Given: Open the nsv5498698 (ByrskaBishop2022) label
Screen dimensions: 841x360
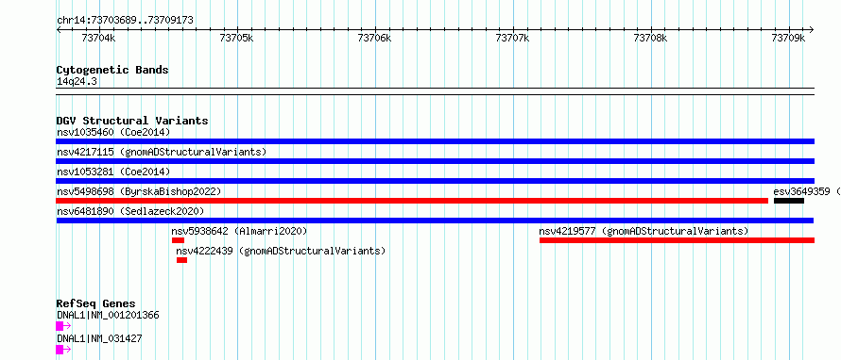Looking at the screenshot, I should (139, 191).
